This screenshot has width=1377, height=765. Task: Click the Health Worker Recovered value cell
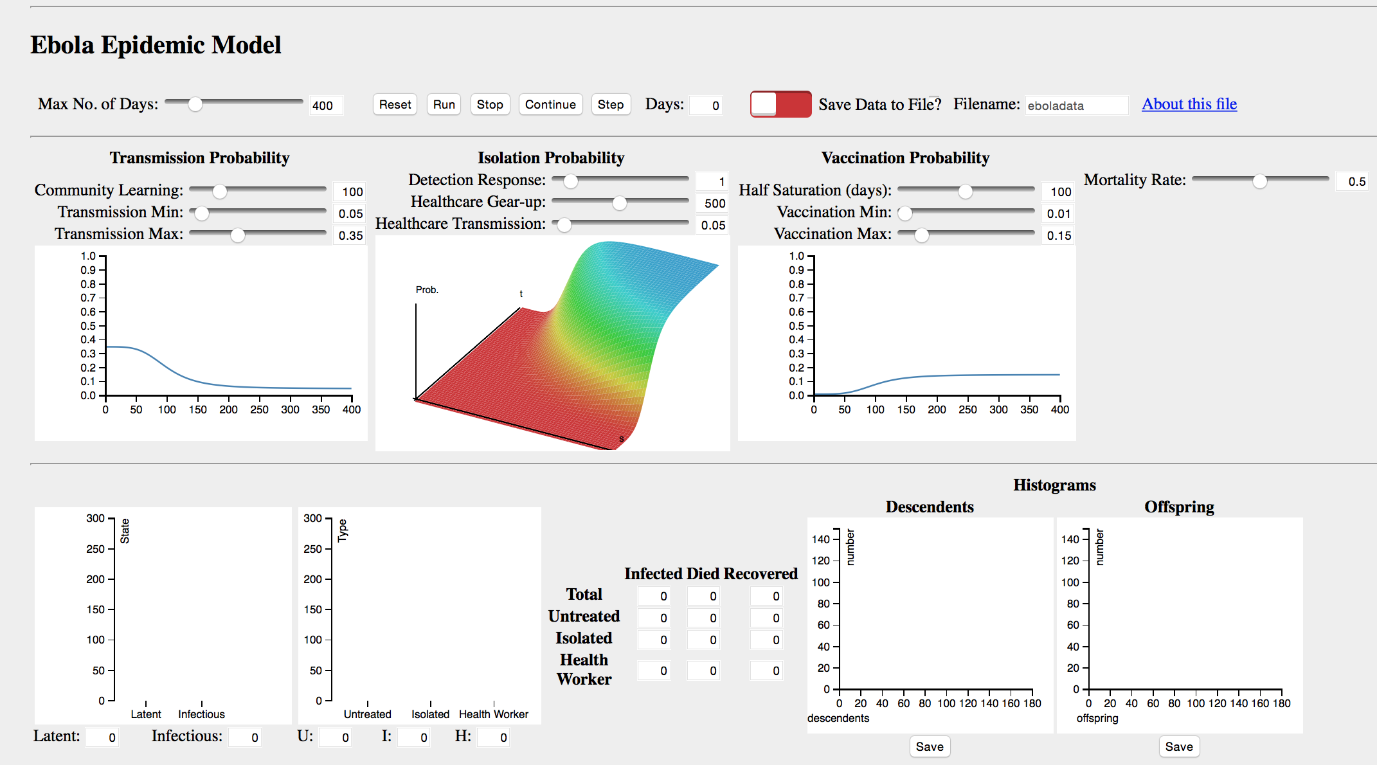[766, 670]
